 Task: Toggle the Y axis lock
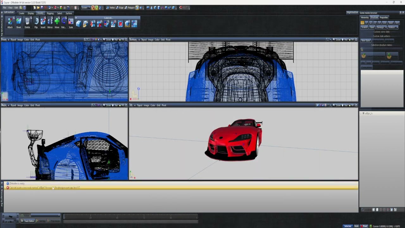click(x=97, y=8)
